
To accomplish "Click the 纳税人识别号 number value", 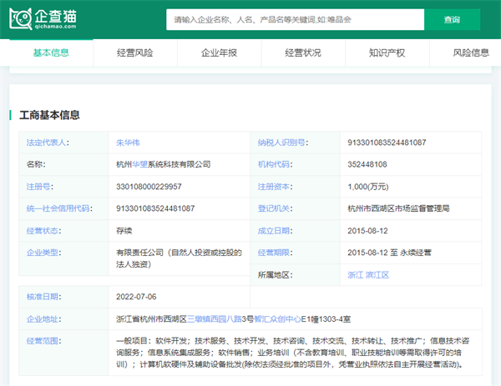I will point(387,143).
